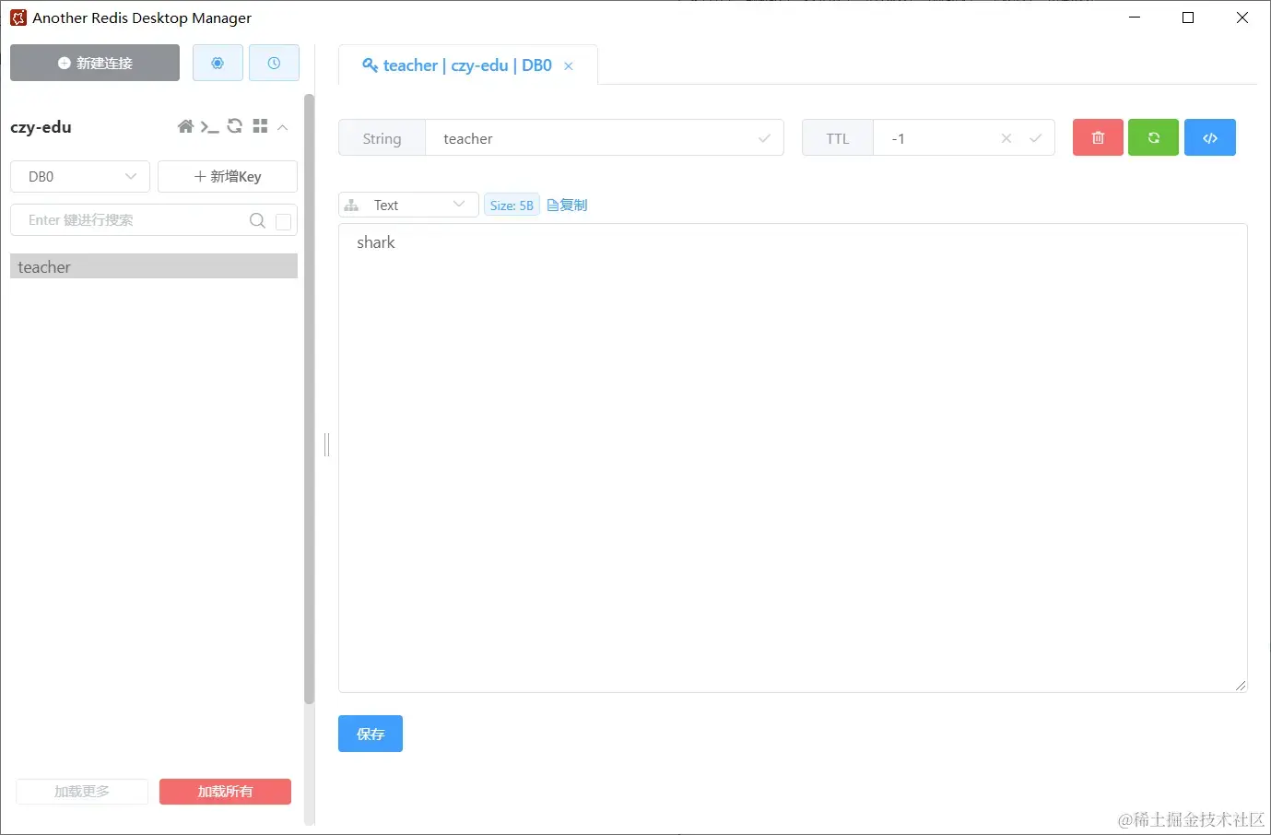1271x835 pixels.
Task: Open the command log clock icon
Action: tap(274, 63)
